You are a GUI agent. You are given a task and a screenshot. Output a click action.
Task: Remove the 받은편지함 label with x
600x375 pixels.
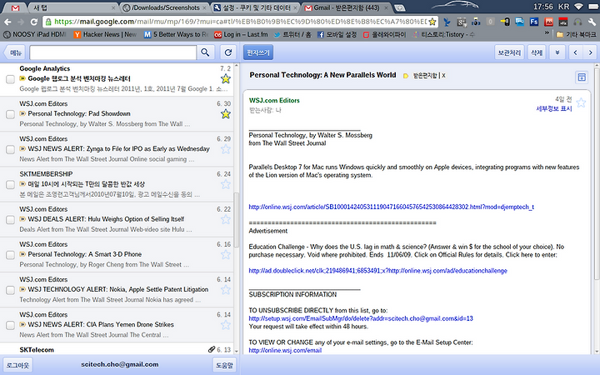(443, 75)
